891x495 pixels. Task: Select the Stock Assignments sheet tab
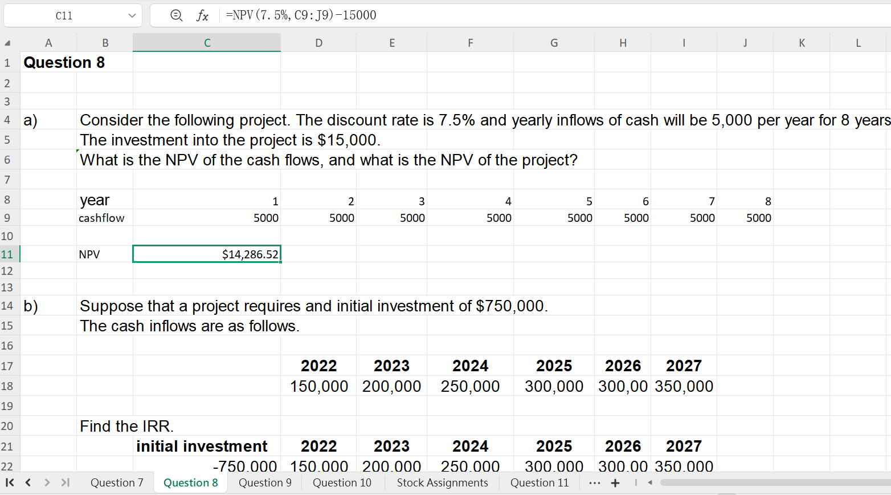pos(442,482)
